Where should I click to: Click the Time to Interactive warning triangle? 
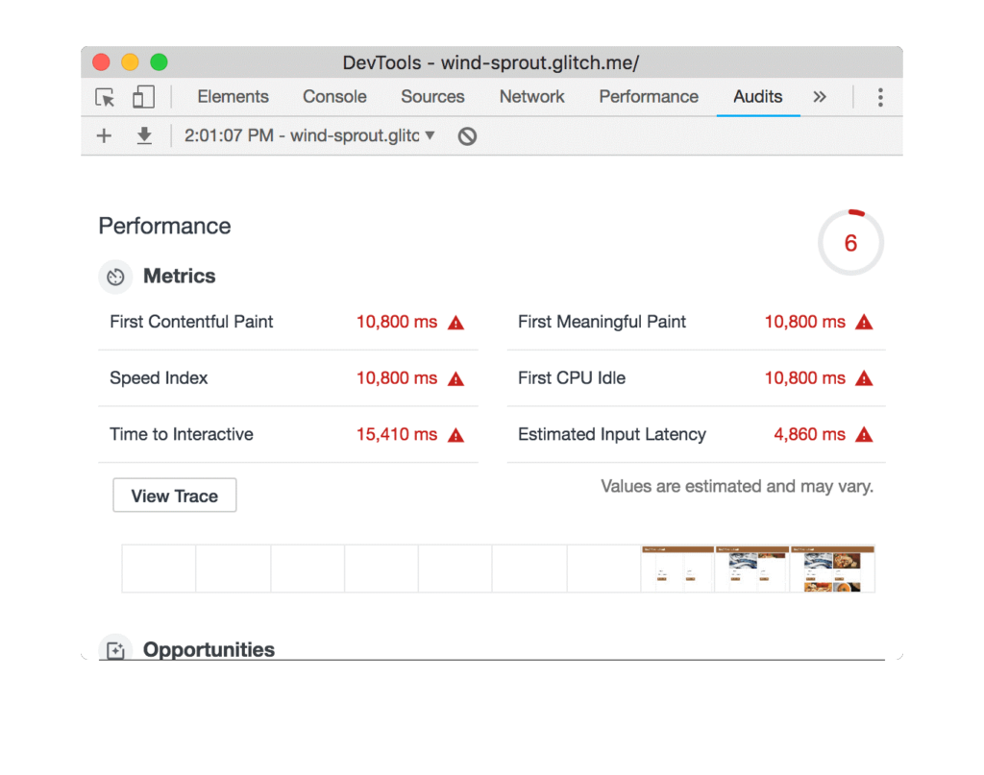point(454,434)
